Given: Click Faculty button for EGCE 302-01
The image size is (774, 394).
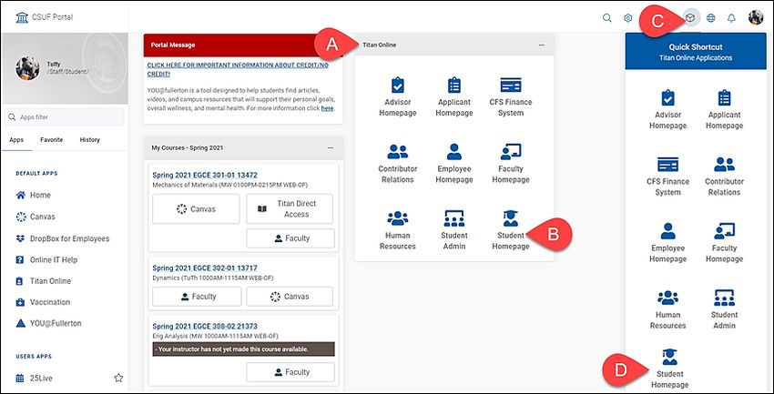Looking at the screenshot, I should pyautogui.click(x=197, y=297).
